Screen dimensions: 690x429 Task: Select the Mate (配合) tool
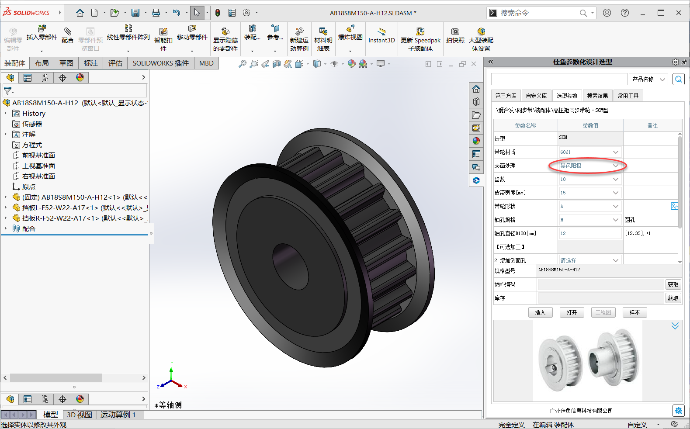click(x=67, y=32)
